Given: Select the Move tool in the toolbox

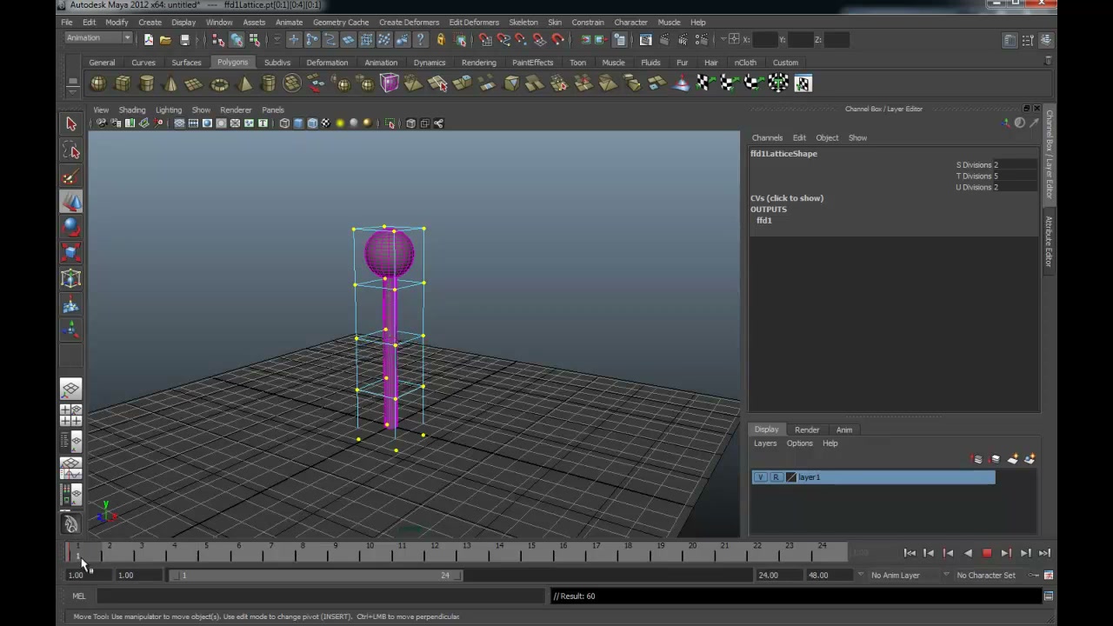Looking at the screenshot, I should (x=71, y=203).
